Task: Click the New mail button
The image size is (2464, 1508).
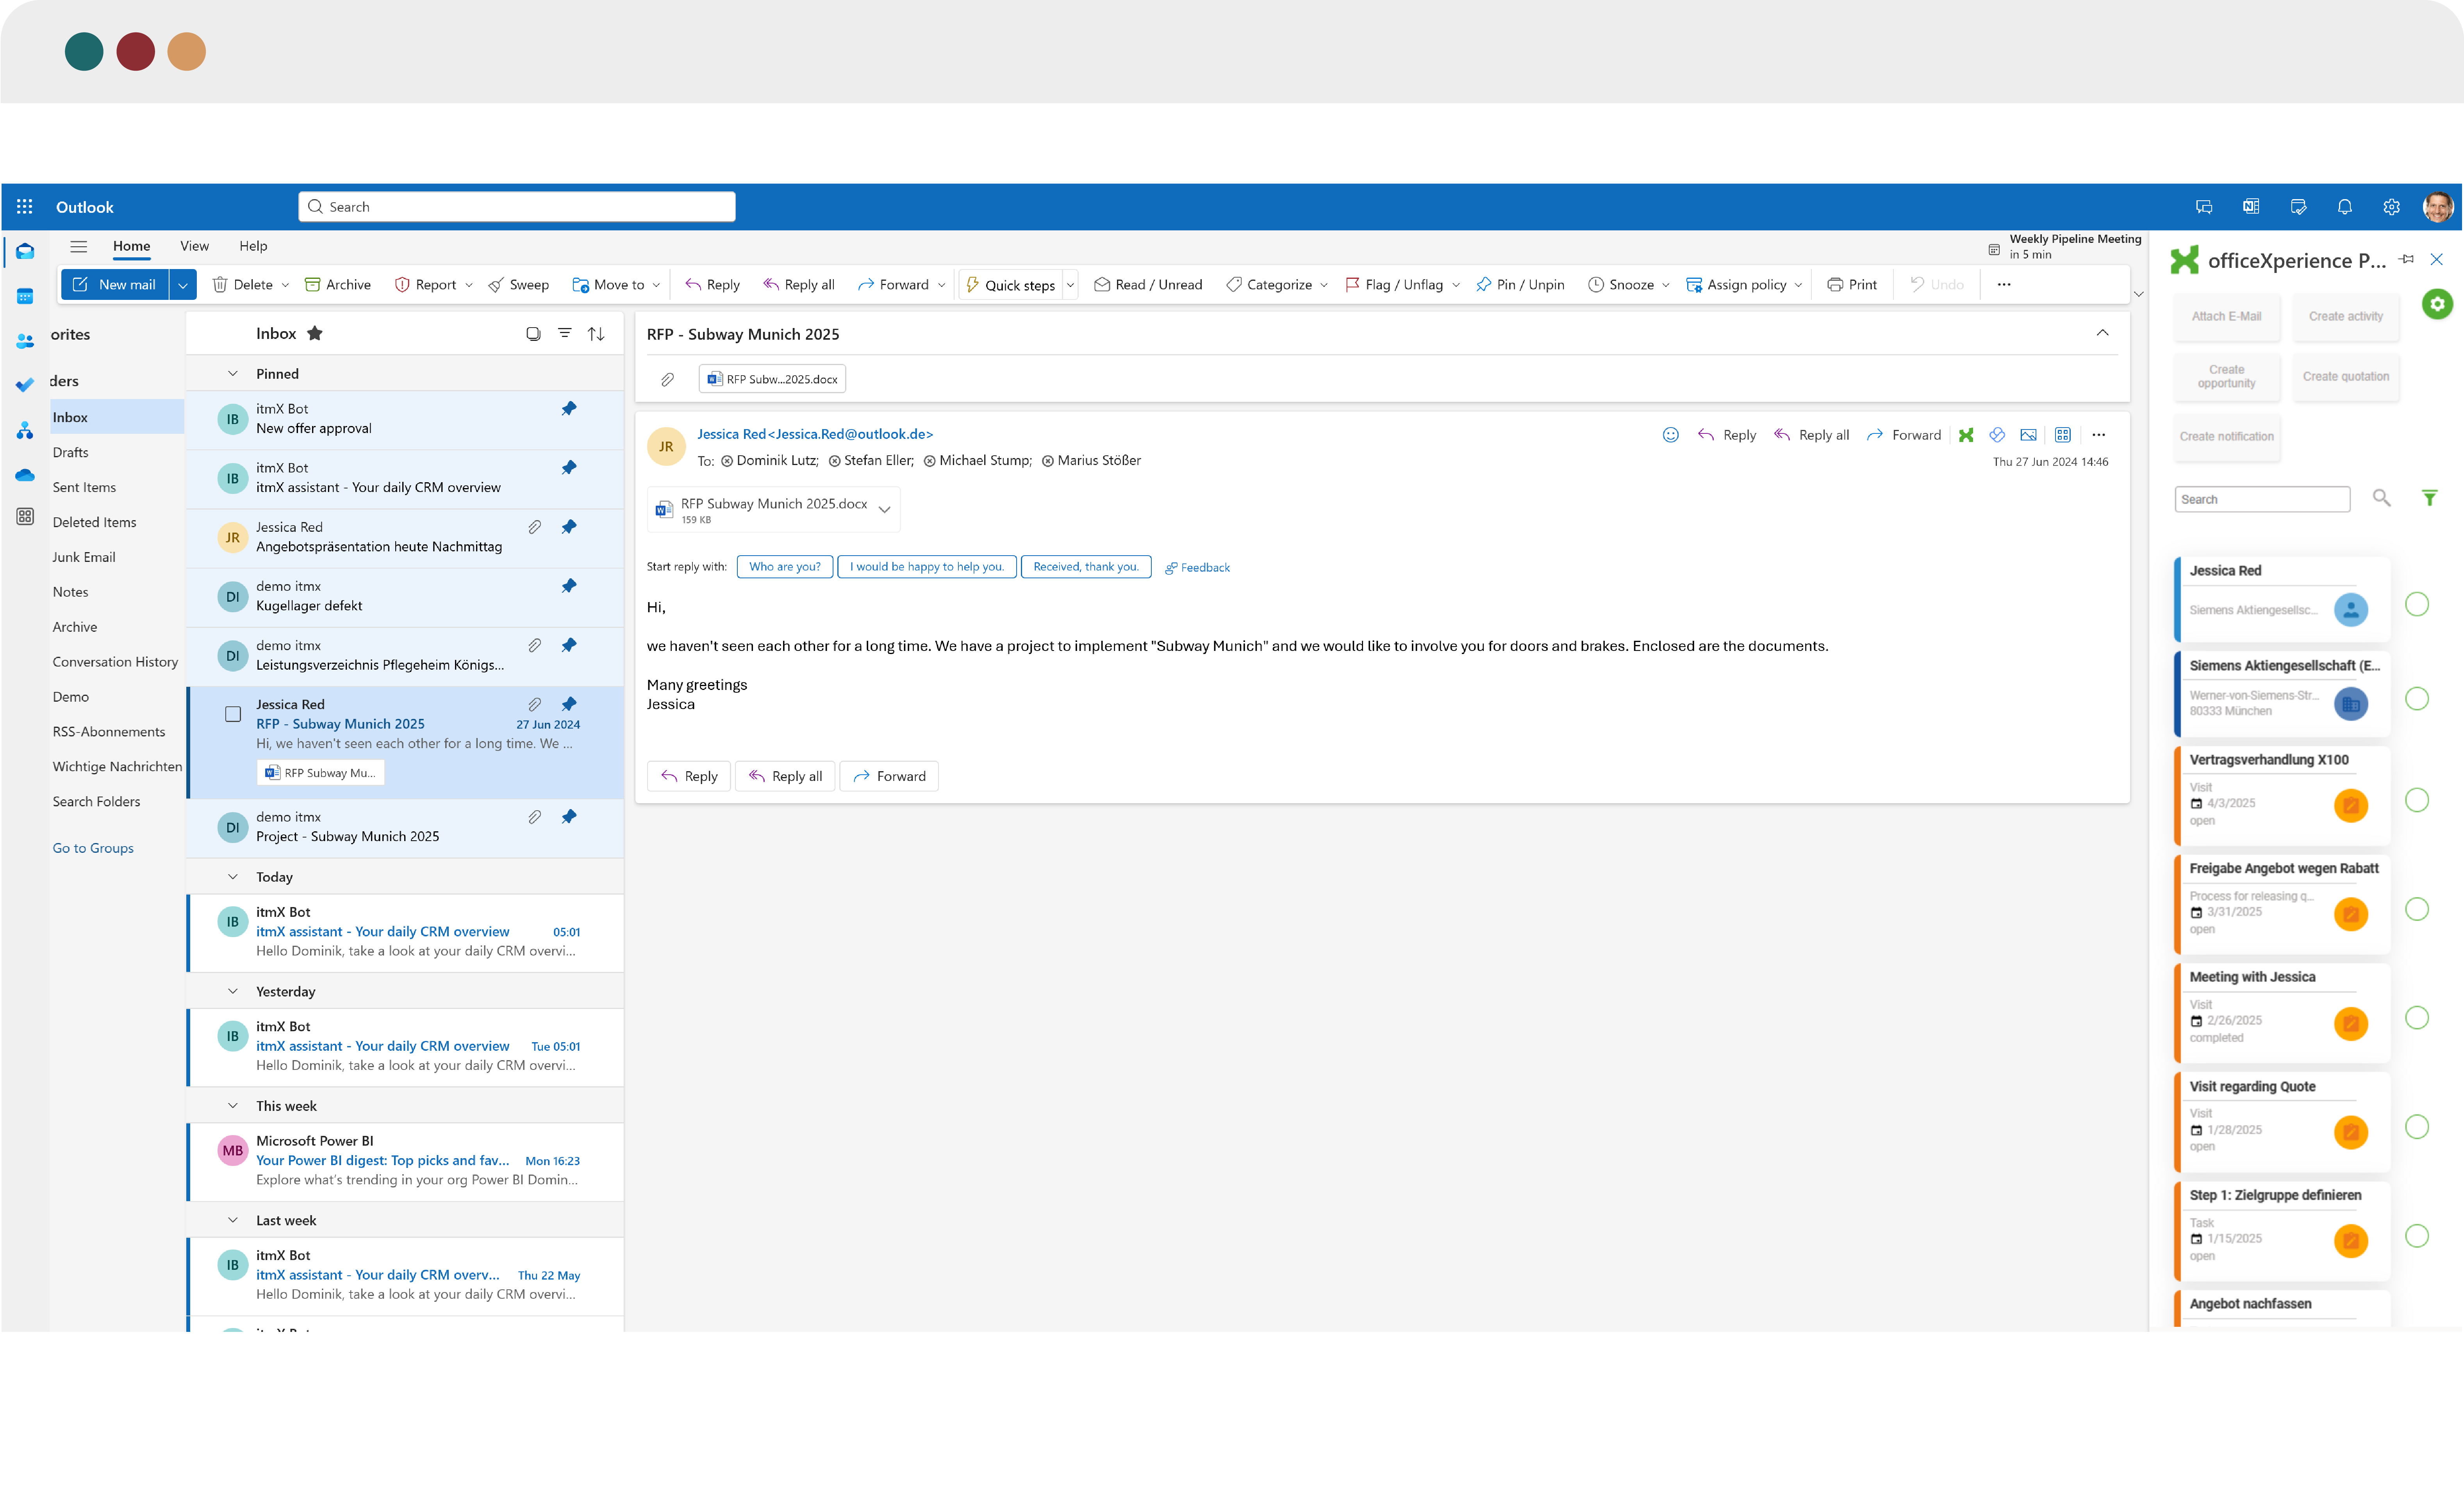Action: click(115, 285)
